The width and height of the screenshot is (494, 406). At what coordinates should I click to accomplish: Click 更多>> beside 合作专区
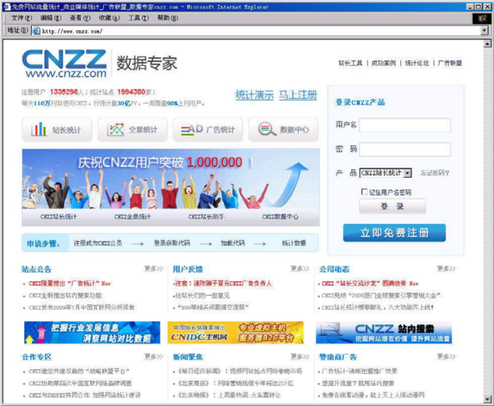point(154,357)
